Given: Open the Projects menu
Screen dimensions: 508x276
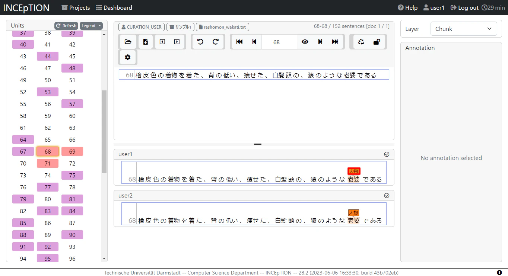Looking at the screenshot, I should coord(76,7).
